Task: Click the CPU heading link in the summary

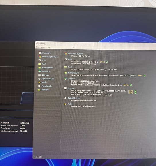Action: 70,59
